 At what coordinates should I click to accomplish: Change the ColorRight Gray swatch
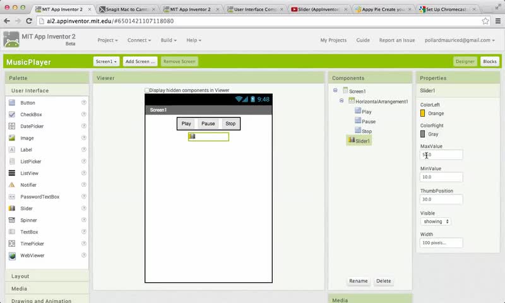[422, 134]
